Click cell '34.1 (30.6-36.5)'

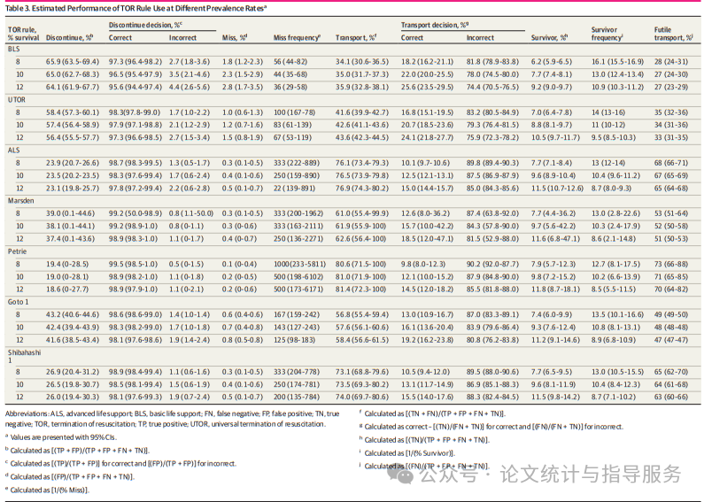(x=362, y=61)
